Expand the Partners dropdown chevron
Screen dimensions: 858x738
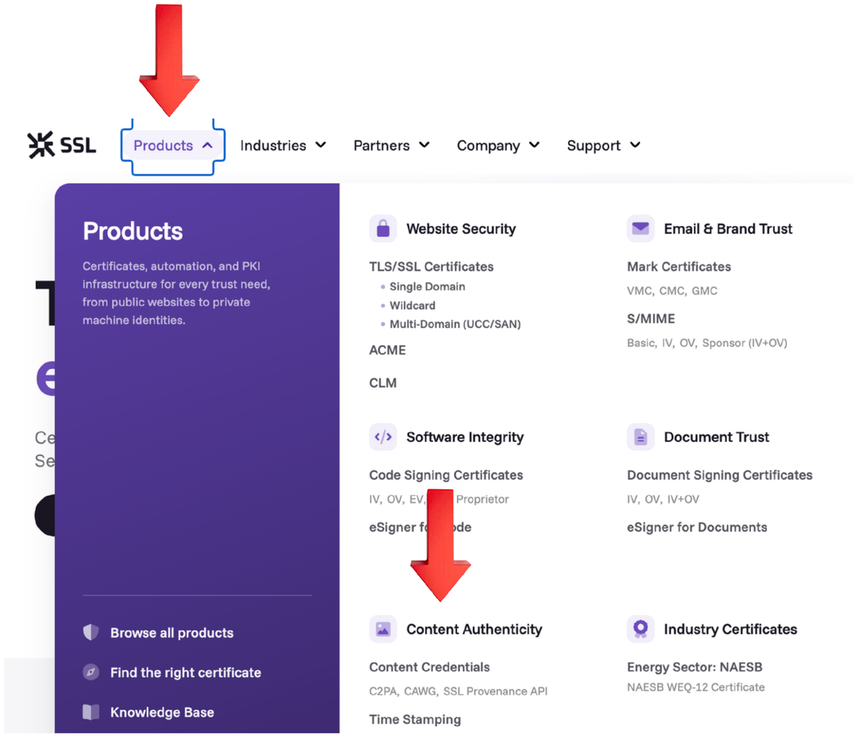424,145
